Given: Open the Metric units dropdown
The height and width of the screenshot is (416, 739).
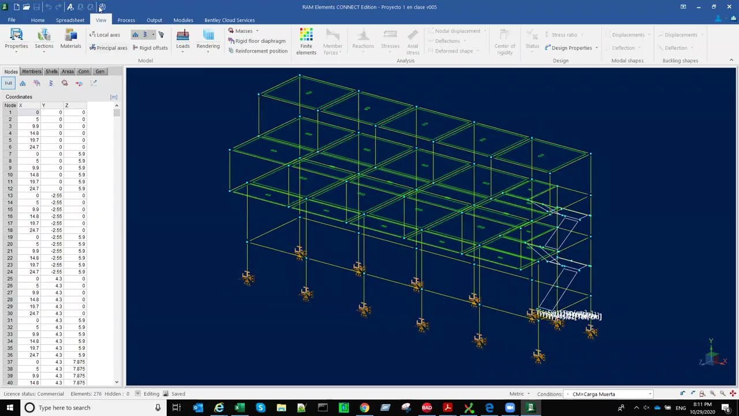Looking at the screenshot, I should coord(520,394).
